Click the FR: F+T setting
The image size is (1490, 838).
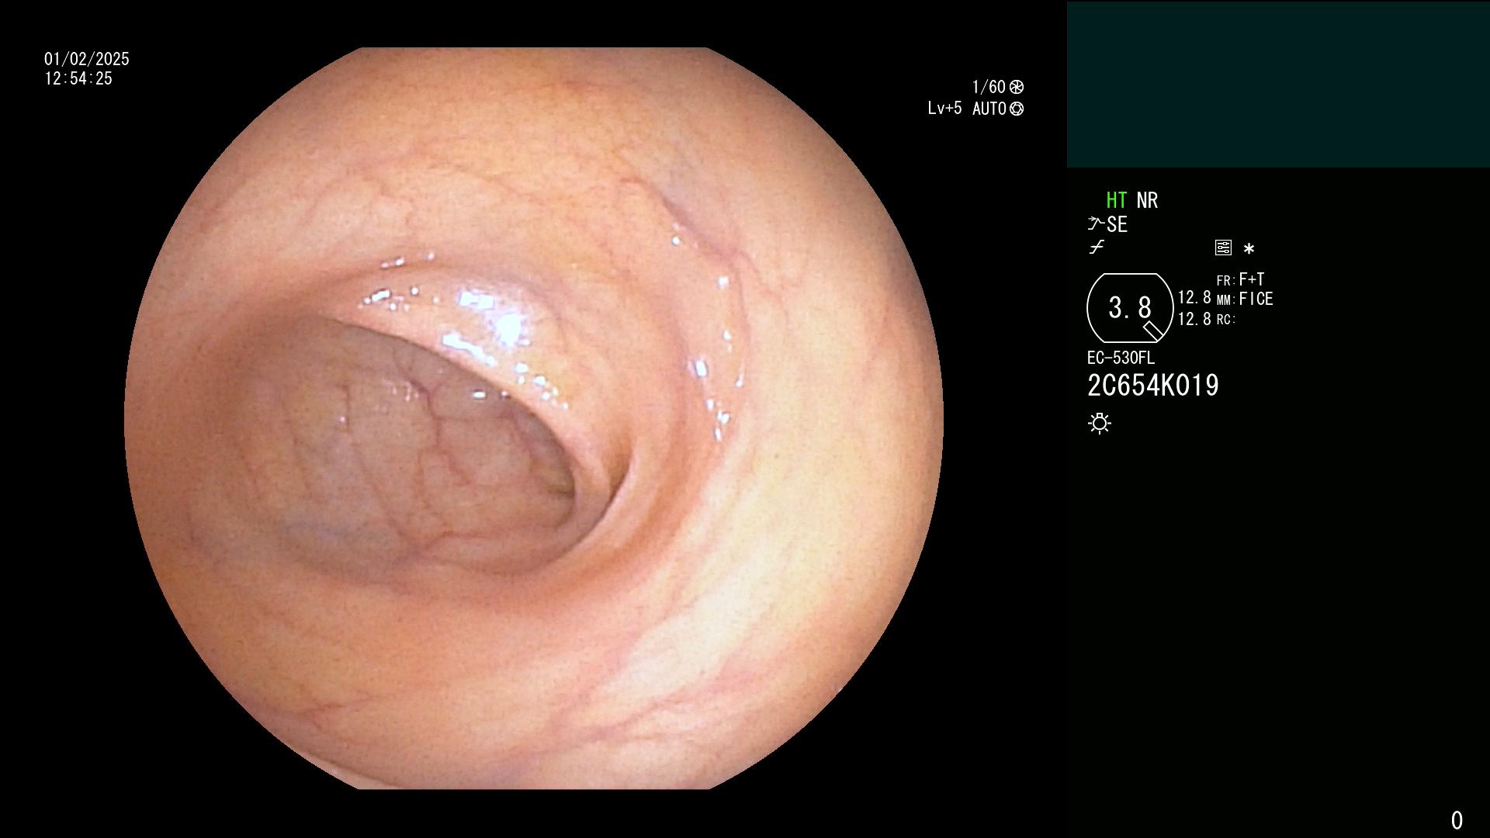tap(1240, 279)
